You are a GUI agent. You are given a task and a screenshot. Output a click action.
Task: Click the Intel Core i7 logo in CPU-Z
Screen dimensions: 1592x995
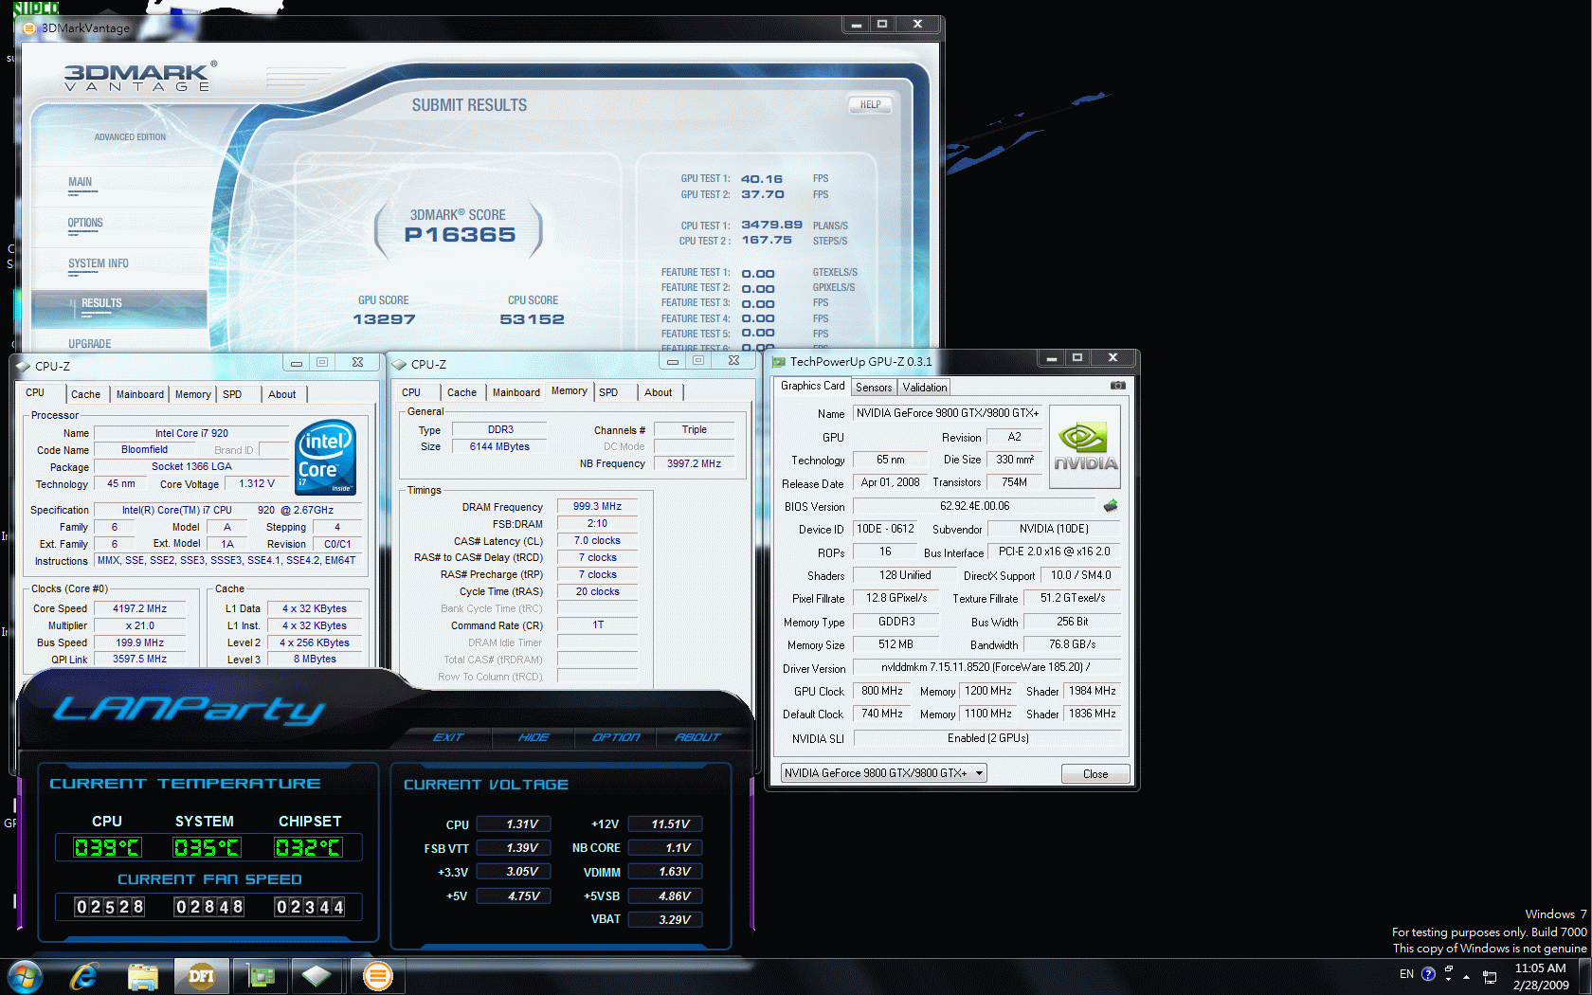325,458
